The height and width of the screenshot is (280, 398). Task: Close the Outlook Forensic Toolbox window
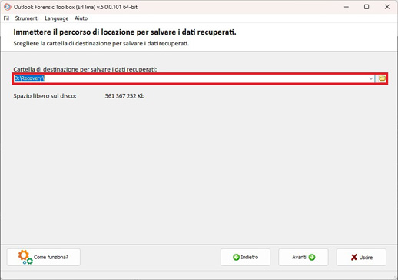click(x=387, y=7)
